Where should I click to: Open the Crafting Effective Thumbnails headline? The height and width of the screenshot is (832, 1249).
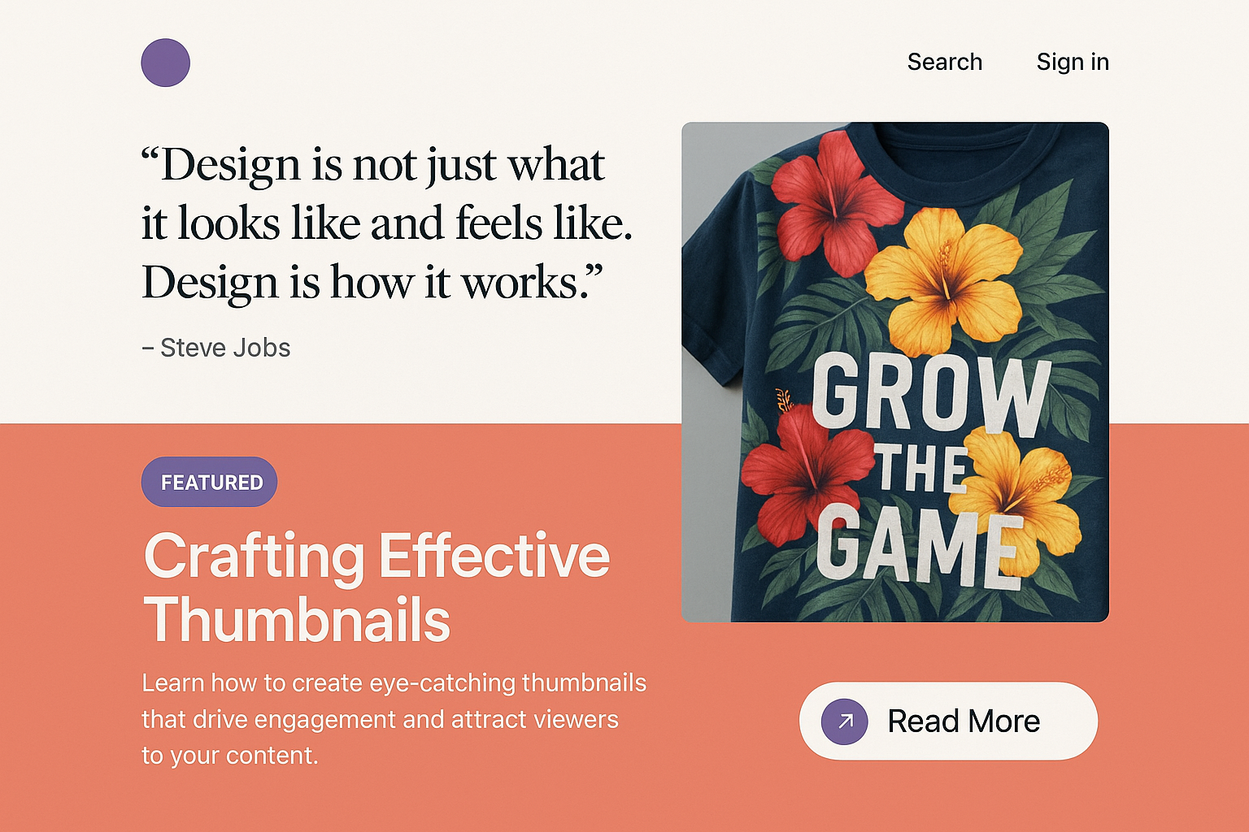376,587
